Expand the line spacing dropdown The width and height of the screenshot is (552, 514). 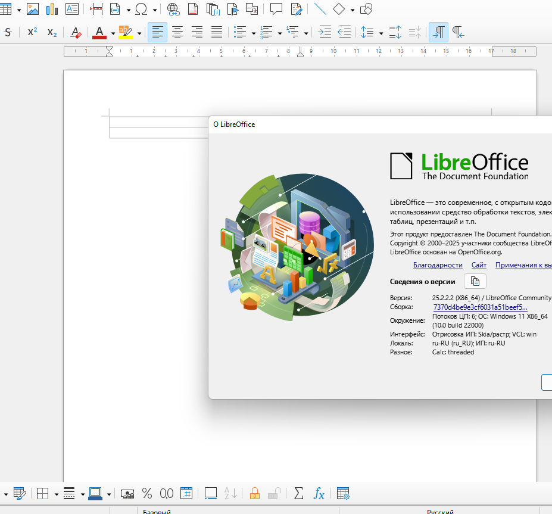click(381, 33)
